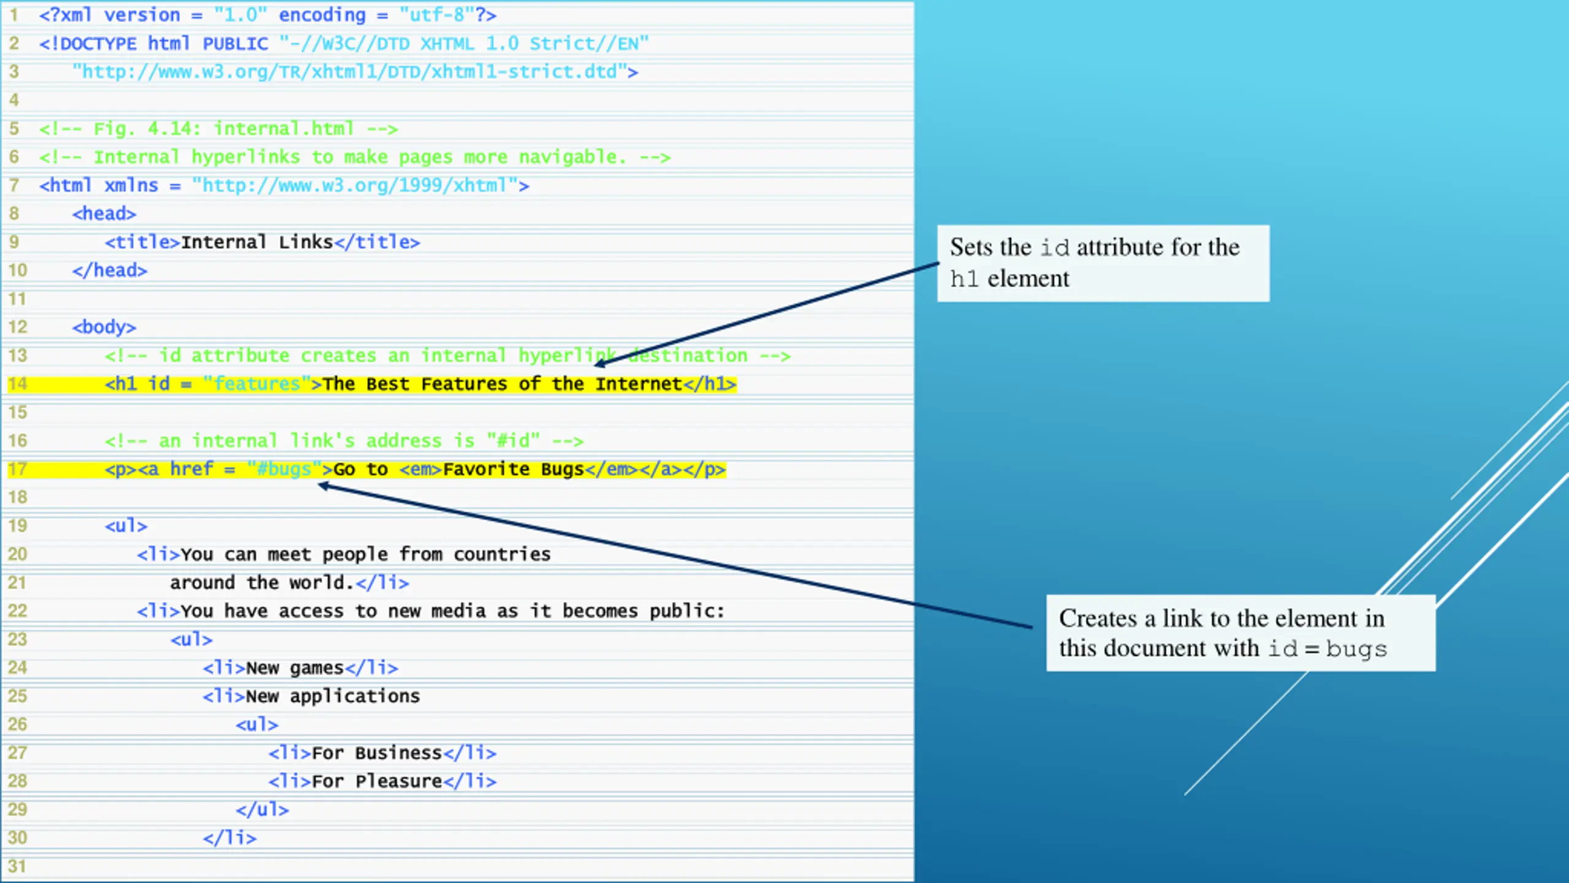Click line number 17 in the gutter
This screenshot has width=1569, height=883.
[18, 469]
